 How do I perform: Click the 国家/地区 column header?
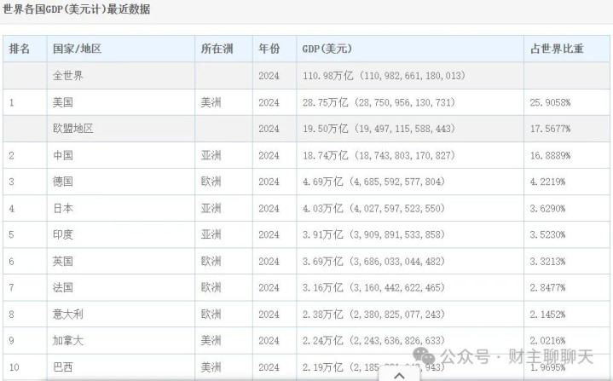(x=77, y=49)
